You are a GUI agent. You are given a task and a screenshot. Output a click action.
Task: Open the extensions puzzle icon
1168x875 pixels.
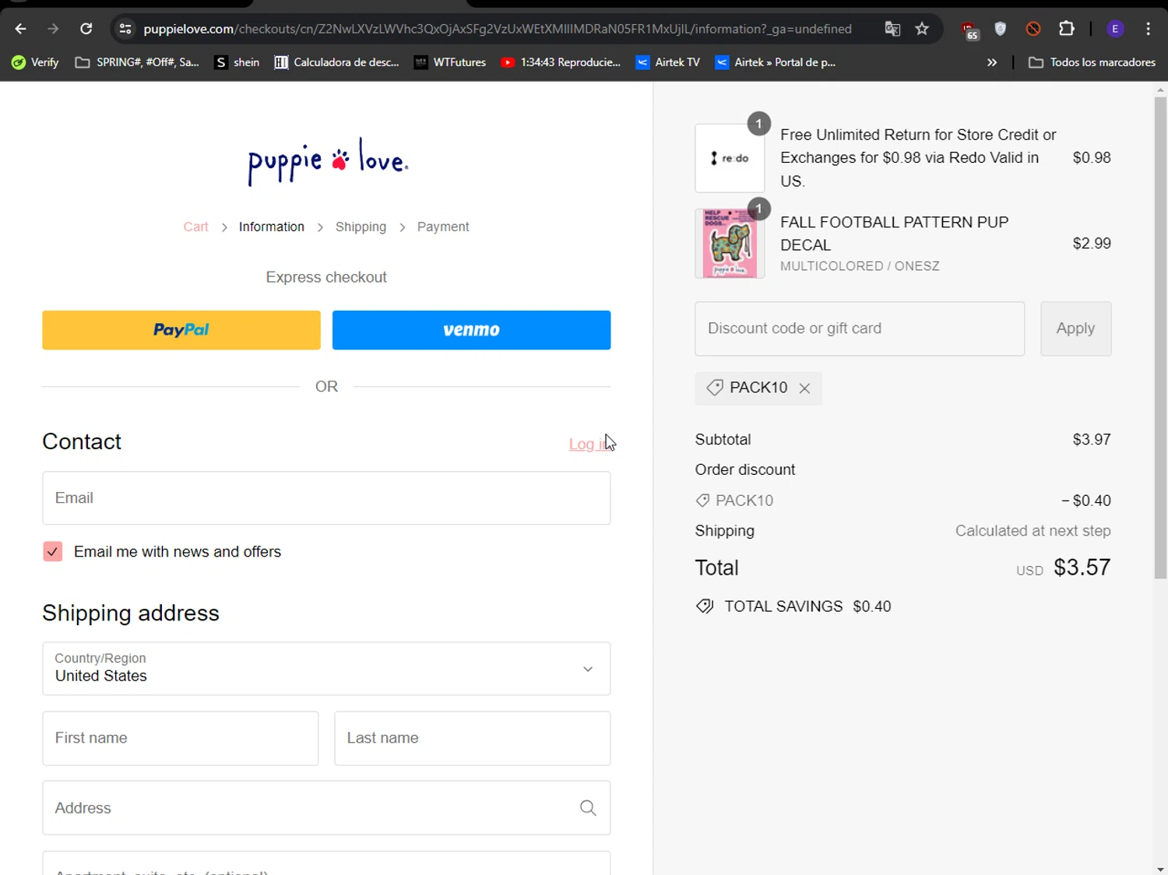pyautogui.click(x=1067, y=29)
